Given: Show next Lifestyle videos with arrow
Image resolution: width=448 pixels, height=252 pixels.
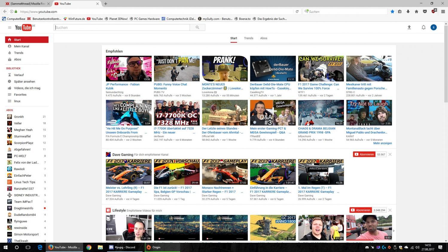Looking at the screenshot, I should [394, 230].
